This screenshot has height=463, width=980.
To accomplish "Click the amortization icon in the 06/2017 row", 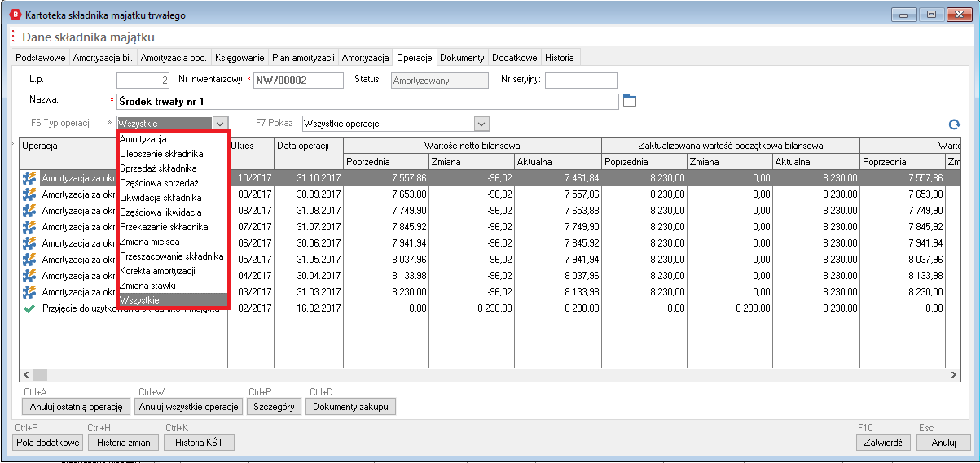I will pyautogui.click(x=29, y=243).
